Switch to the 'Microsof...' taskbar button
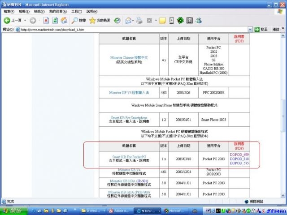Image resolution: width=287 pixels, height=215 pixels. 174,211
